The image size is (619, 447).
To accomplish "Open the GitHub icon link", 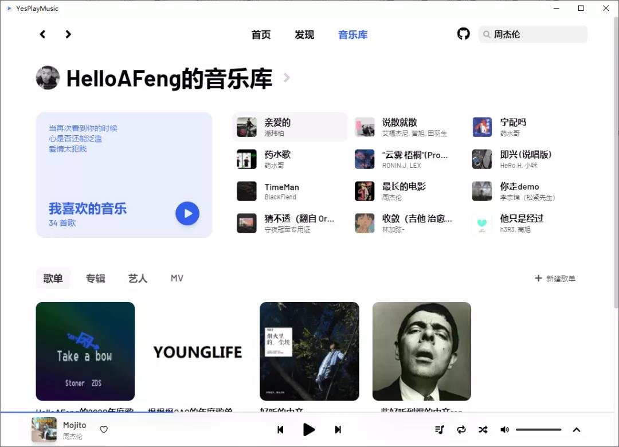I will coord(464,34).
